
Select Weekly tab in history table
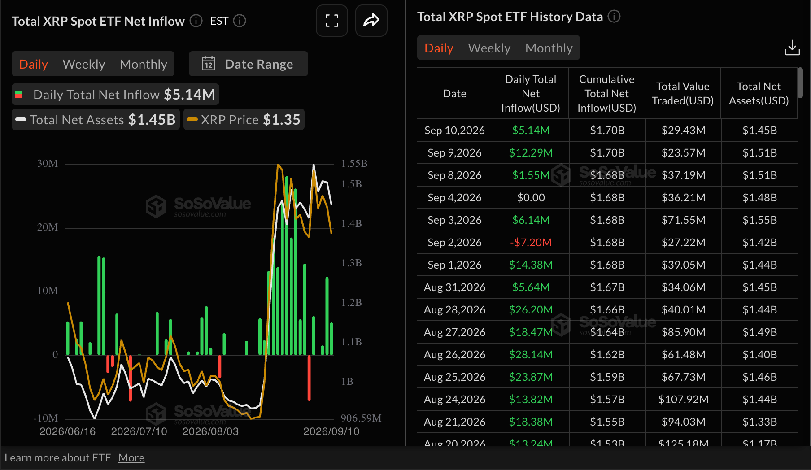489,48
